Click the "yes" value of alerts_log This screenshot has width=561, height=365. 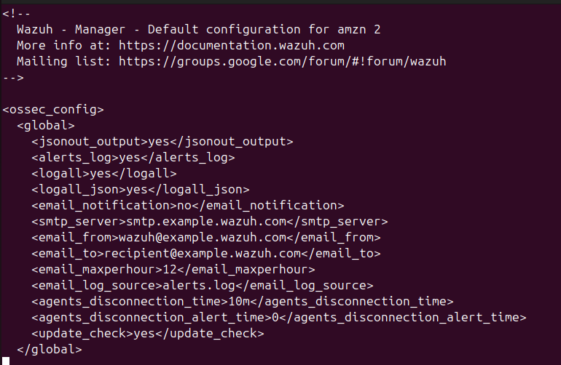click(x=130, y=157)
